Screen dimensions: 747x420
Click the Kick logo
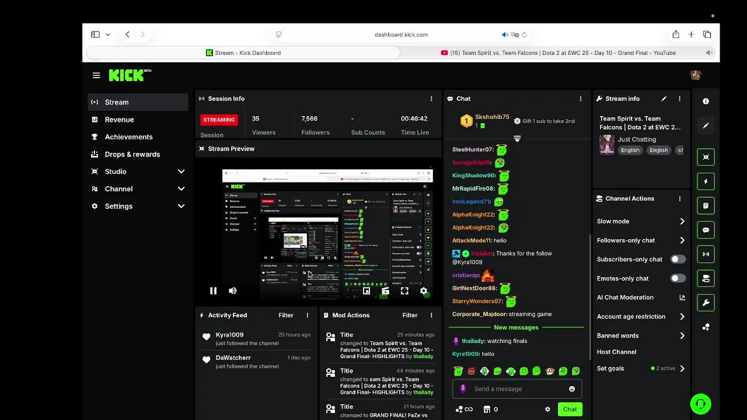coord(130,75)
